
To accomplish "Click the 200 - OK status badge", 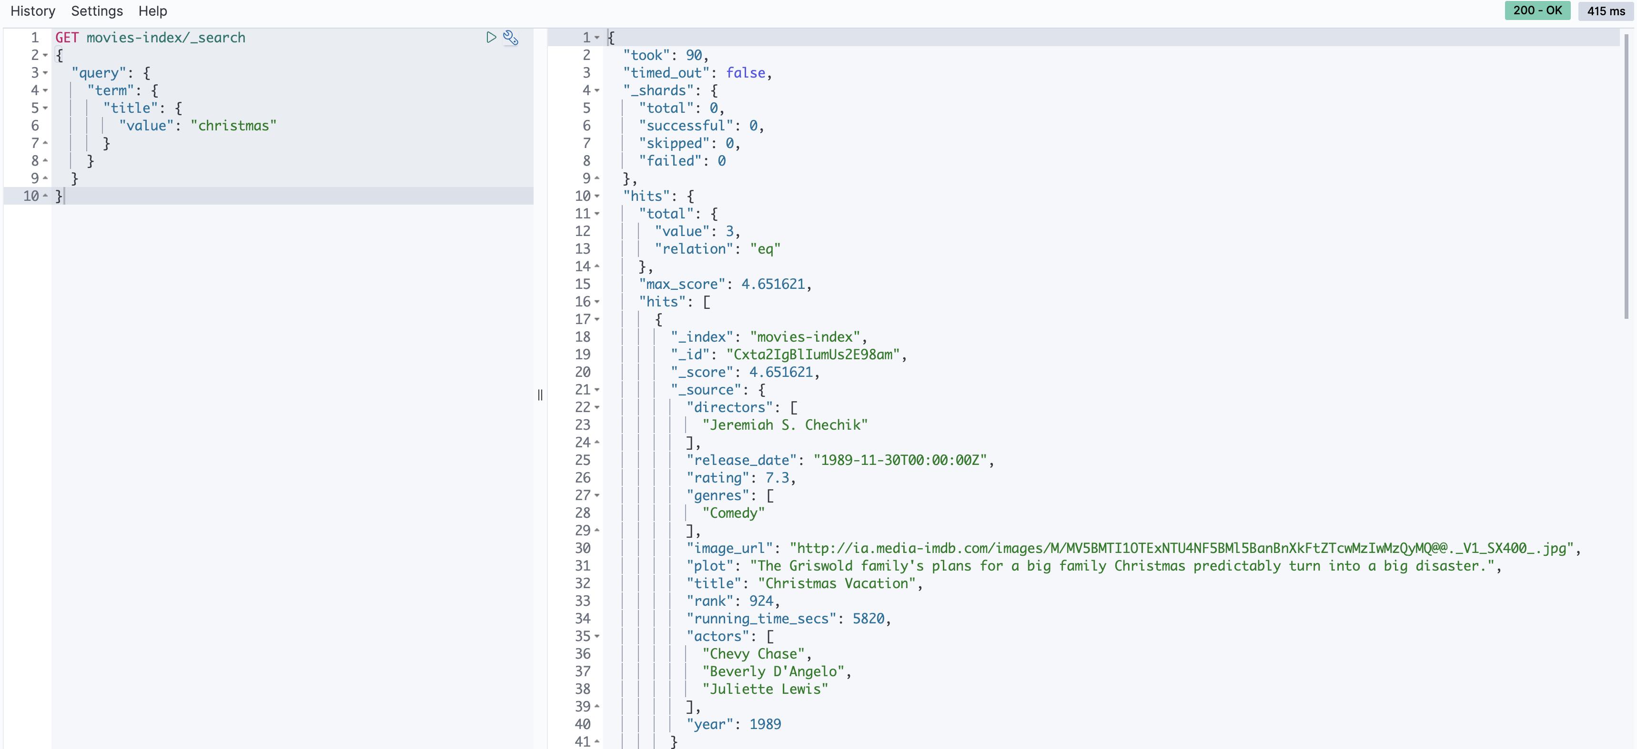I will tap(1537, 10).
